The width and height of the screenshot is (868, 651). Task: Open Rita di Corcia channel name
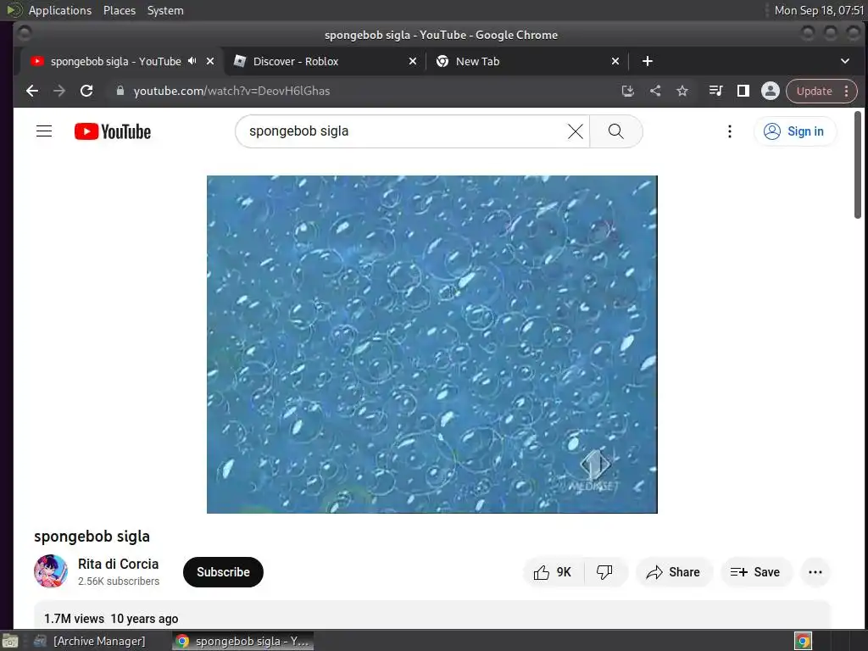118,564
